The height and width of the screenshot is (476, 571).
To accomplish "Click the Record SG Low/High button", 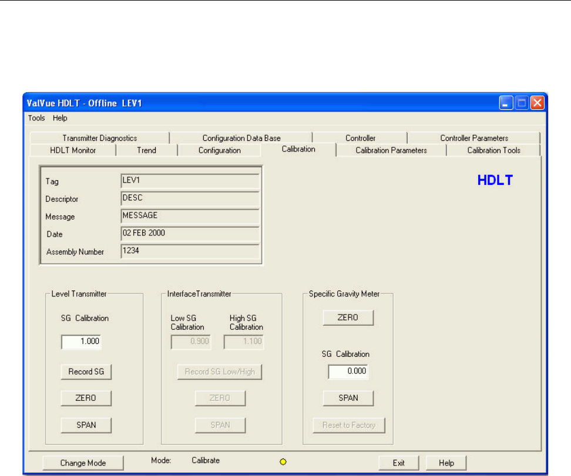I will 220,372.
